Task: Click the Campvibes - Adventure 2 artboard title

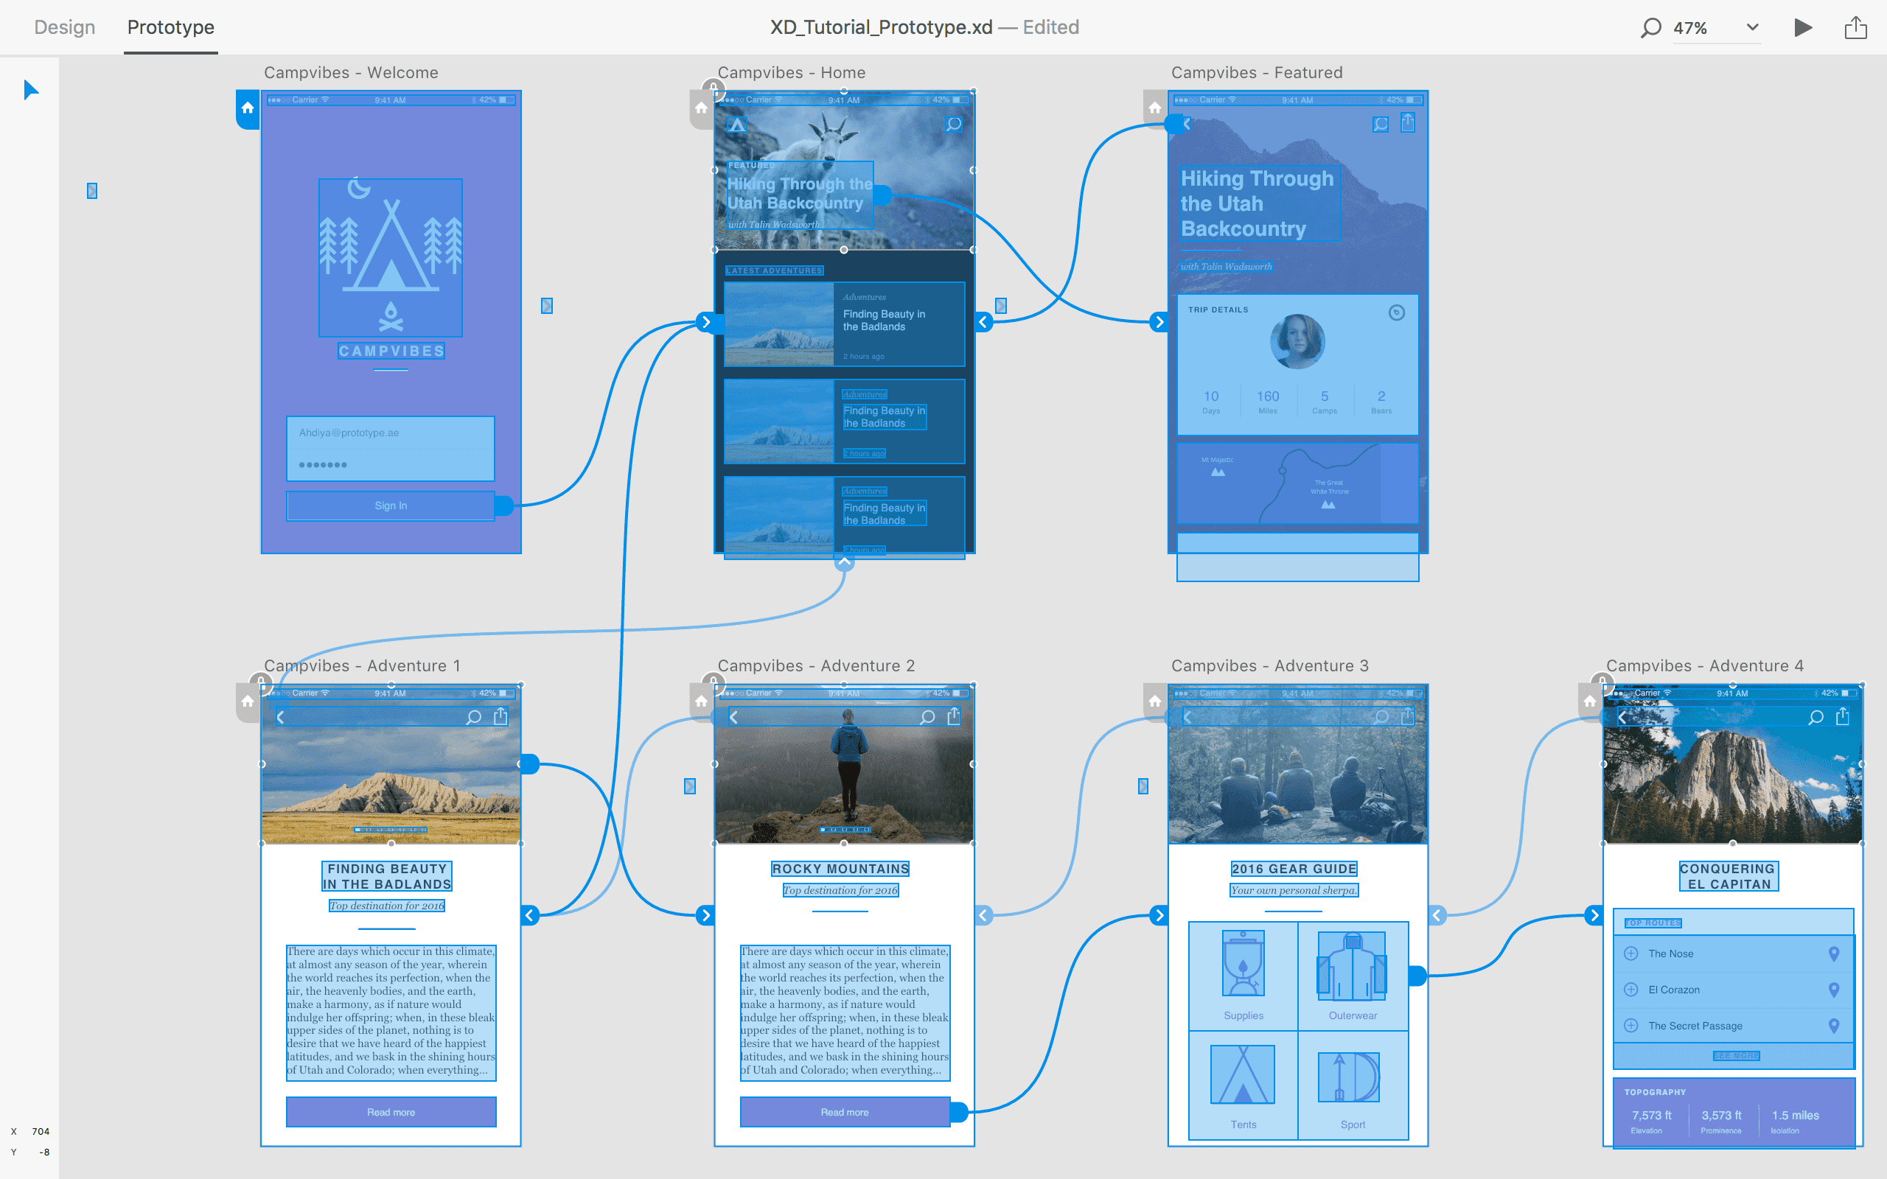Action: (816, 665)
